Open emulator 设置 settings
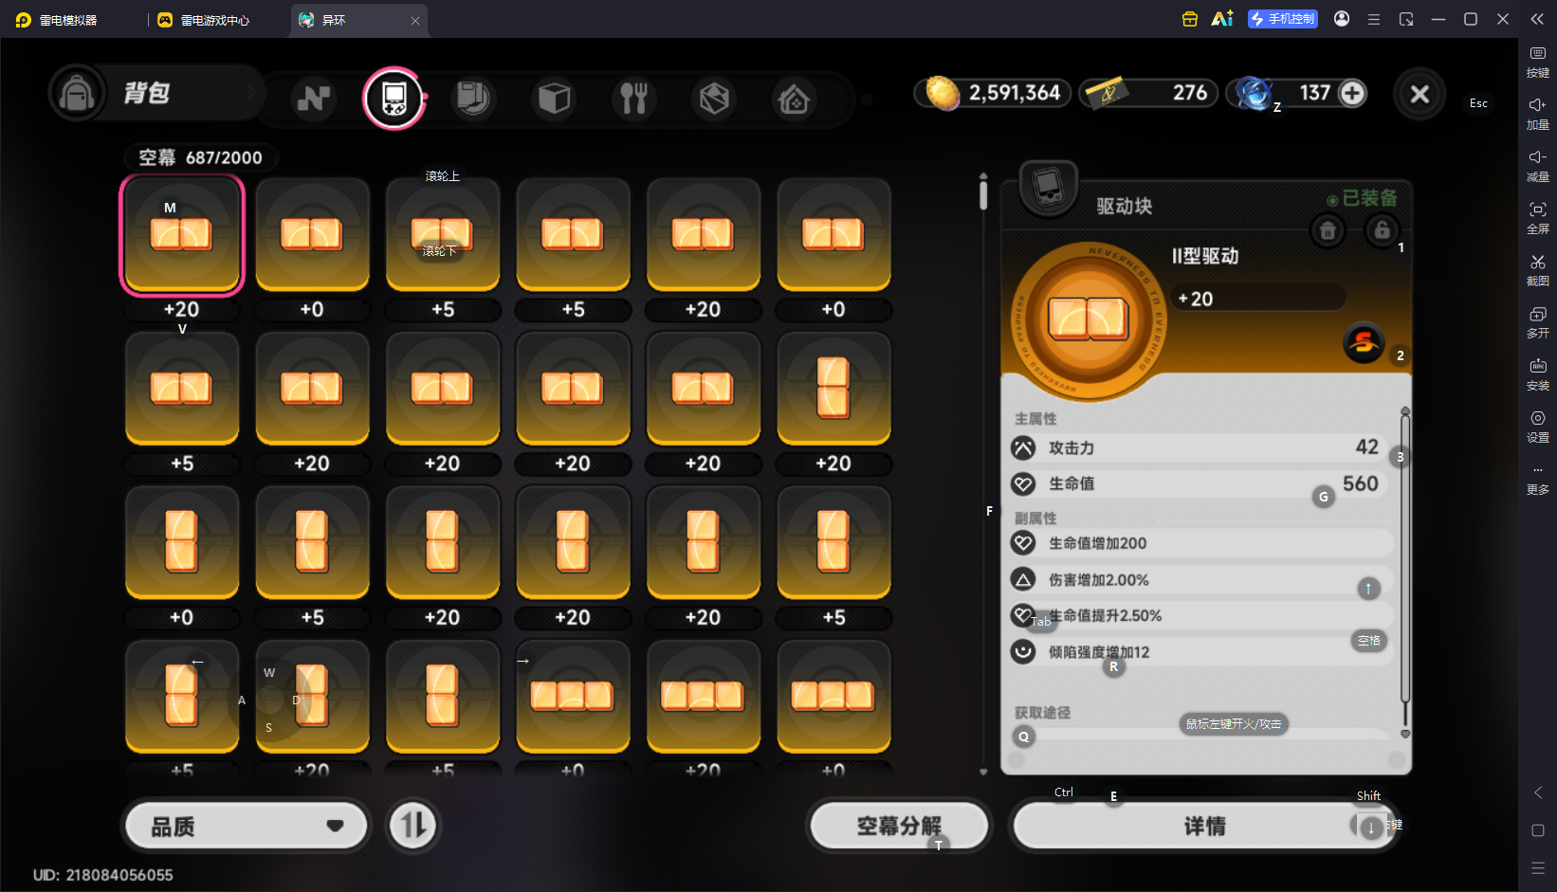The image size is (1557, 892). point(1537,427)
